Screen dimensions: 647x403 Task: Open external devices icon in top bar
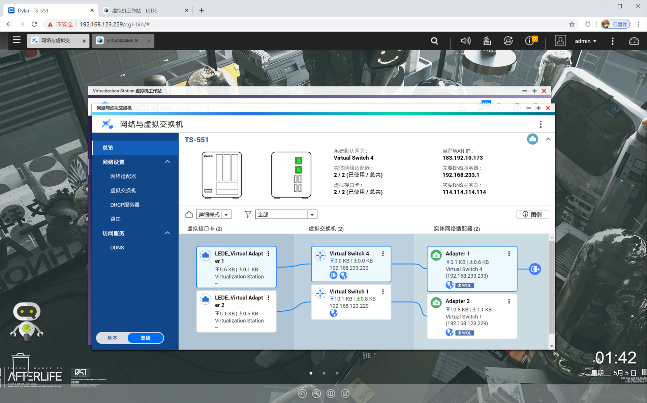coord(508,41)
